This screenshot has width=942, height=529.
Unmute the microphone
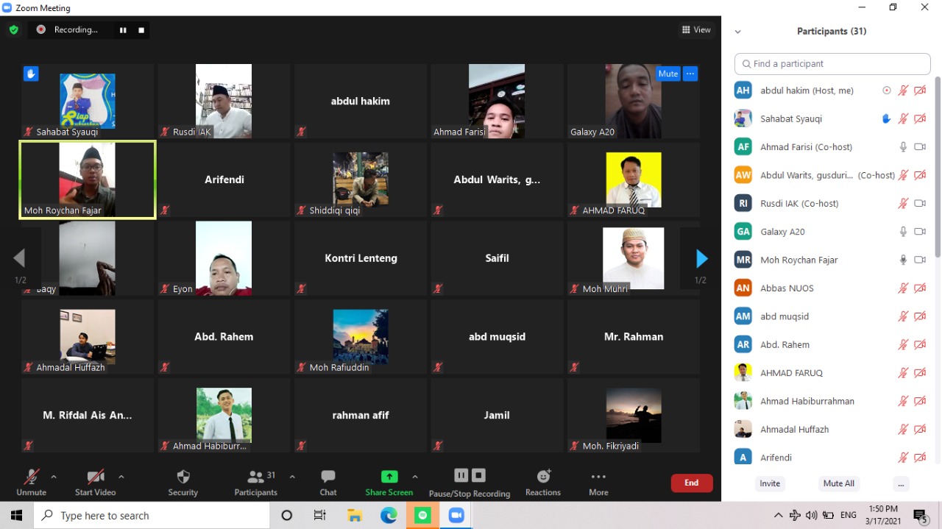[x=32, y=482]
